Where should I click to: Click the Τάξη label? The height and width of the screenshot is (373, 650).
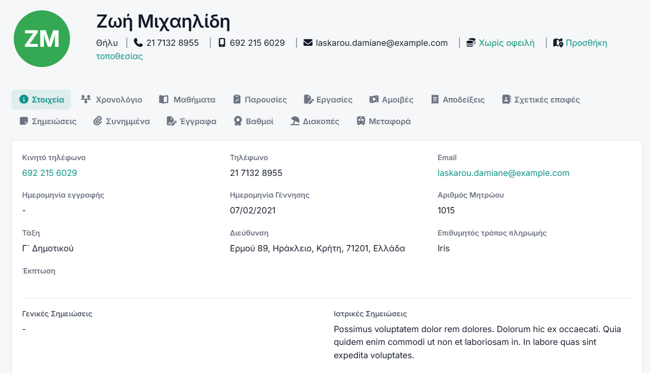pos(31,233)
